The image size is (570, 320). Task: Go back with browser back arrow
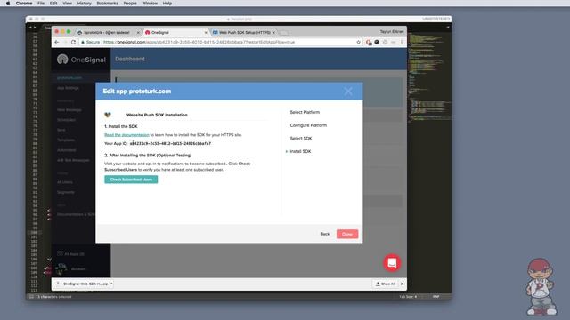click(x=57, y=42)
